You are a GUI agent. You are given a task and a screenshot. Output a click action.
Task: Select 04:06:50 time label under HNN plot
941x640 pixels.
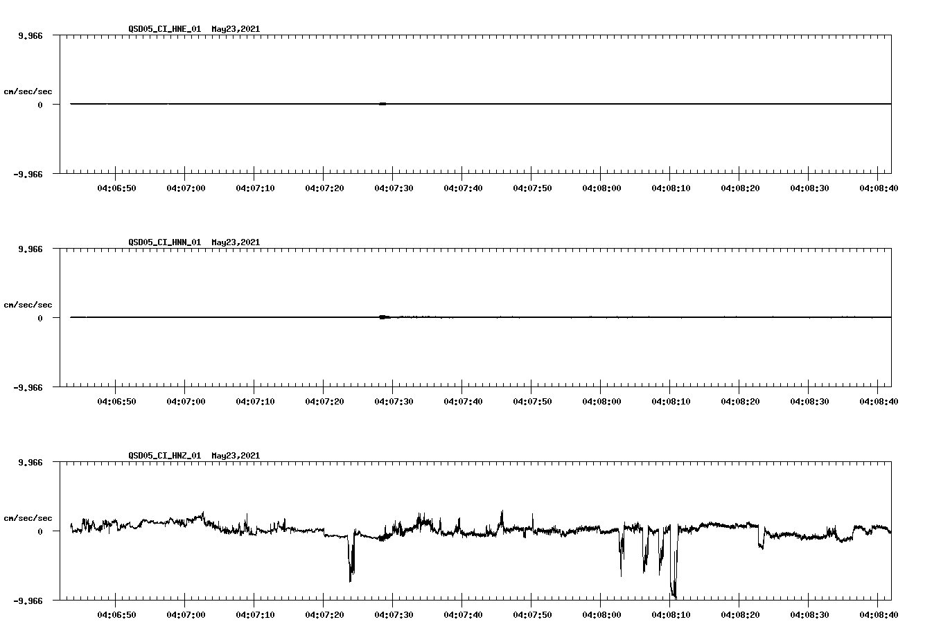pyautogui.click(x=116, y=402)
